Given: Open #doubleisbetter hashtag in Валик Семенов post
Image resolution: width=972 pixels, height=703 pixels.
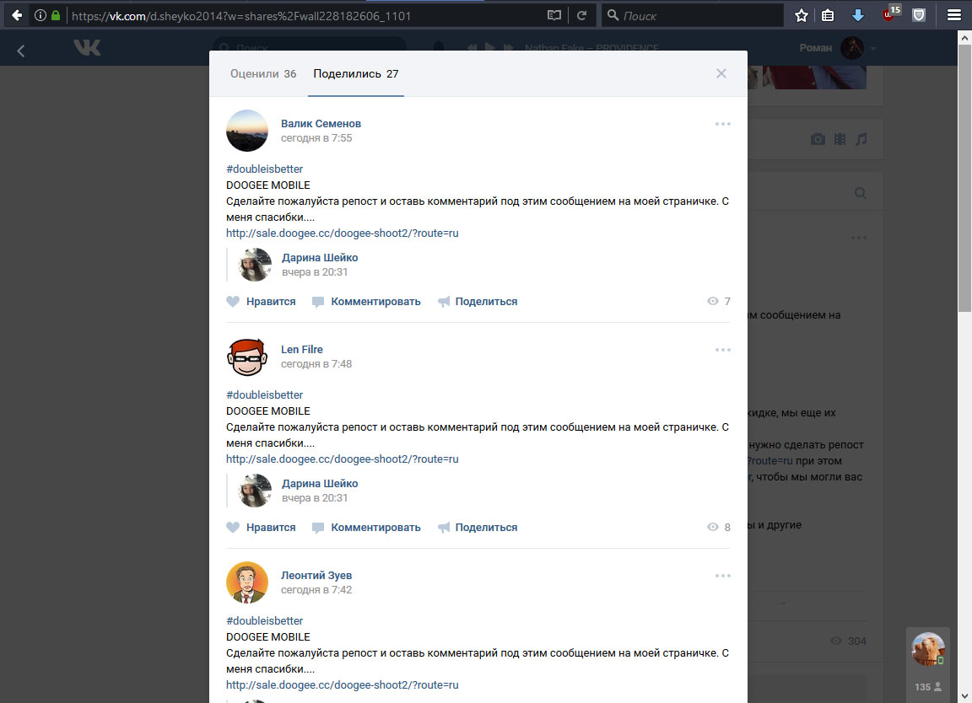Looking at the screenshot, I should [265, 169].
